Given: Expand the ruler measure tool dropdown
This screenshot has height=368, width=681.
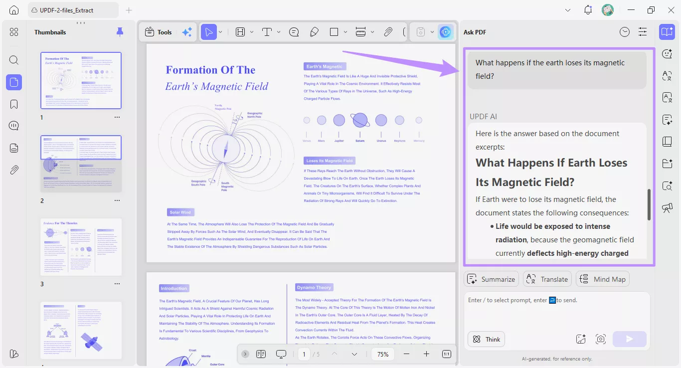Looking at the screenshot, I should pos(372,32).
